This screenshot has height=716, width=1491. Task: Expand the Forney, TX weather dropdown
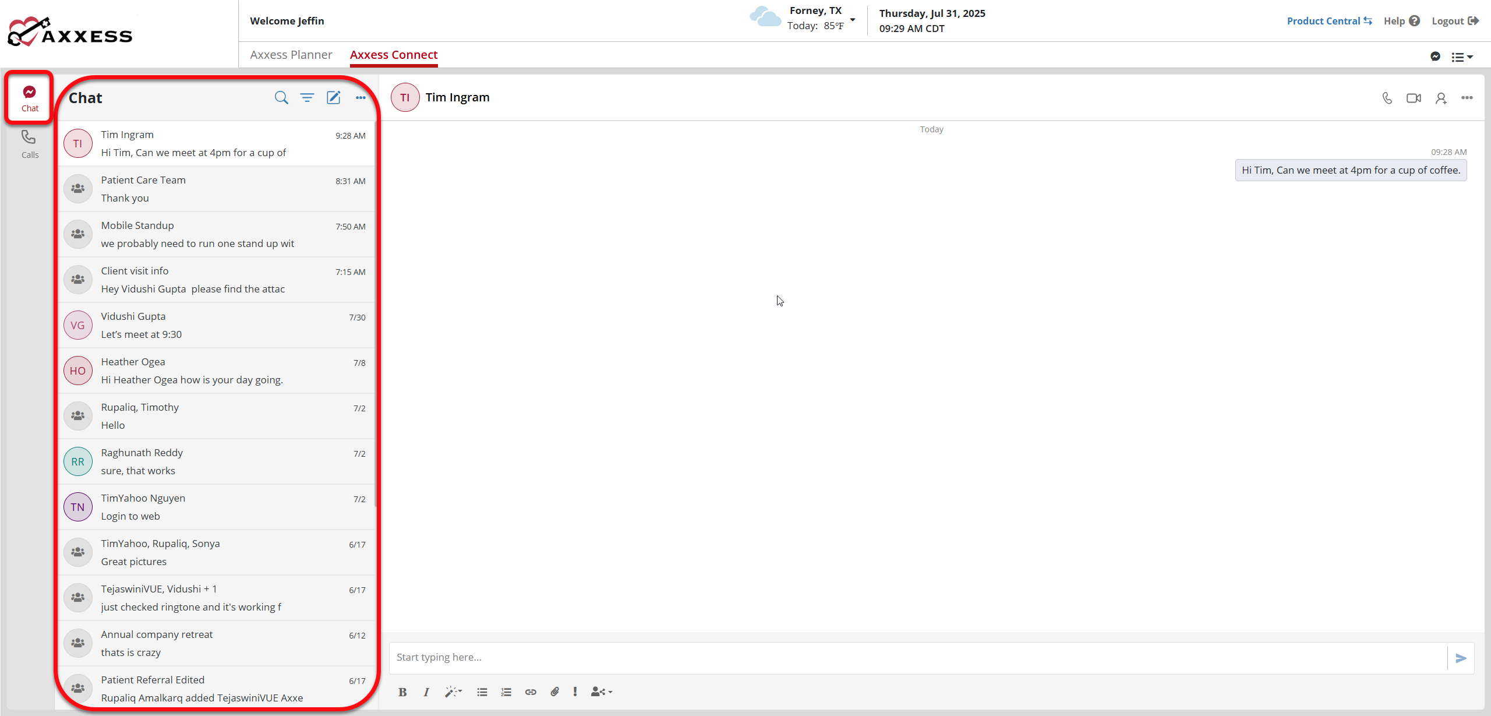853,20
